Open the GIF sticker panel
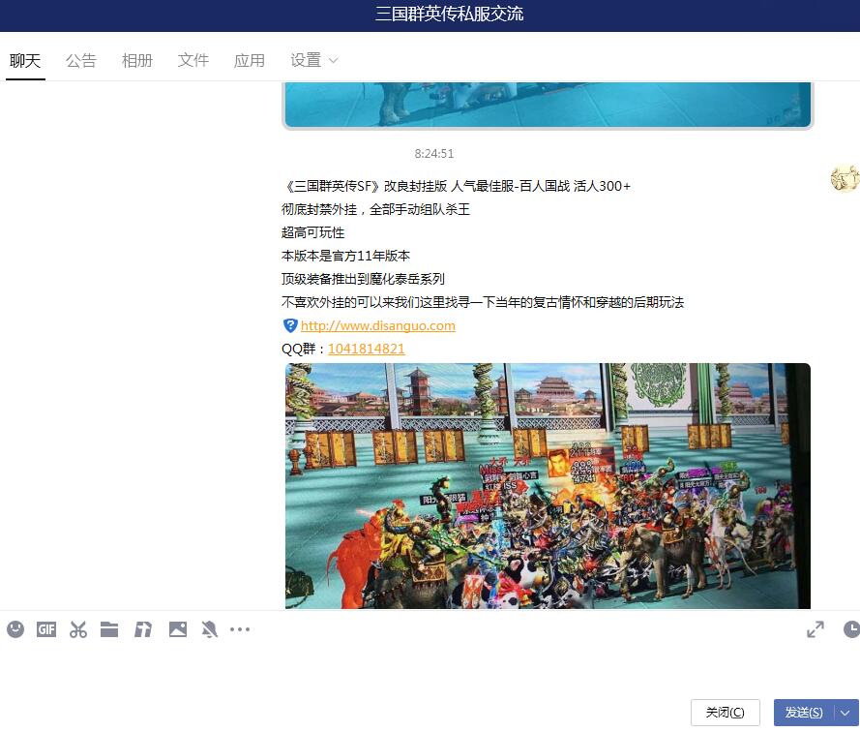Viewport: 860px width, 732px height. 46,629
